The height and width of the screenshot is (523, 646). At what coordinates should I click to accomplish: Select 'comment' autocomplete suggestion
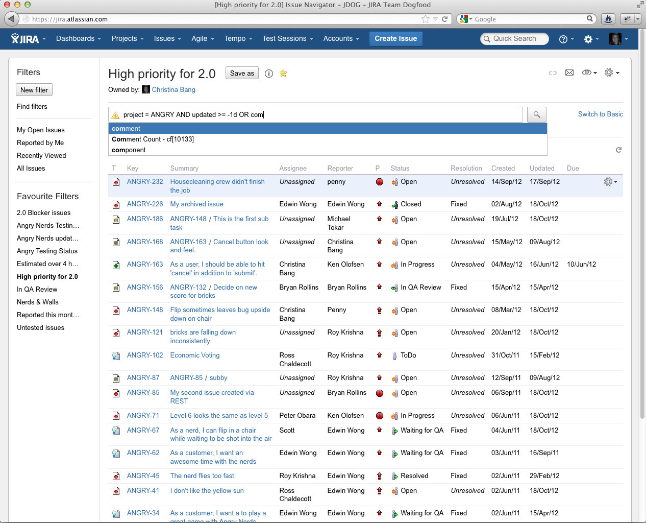tap(328, 129)
